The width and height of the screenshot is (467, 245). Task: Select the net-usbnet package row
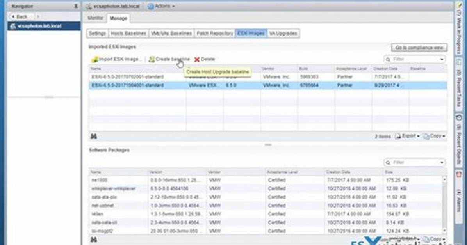(x=266, y=206)
